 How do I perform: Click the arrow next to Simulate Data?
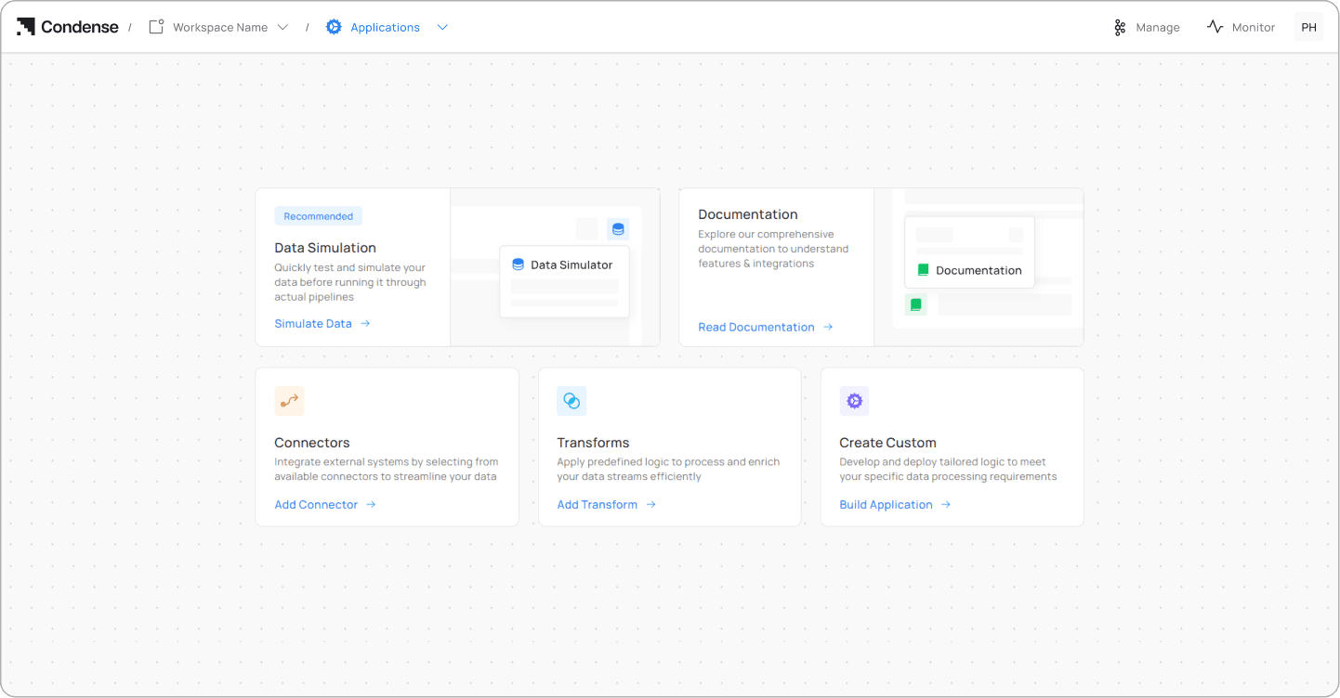point(365,324)
